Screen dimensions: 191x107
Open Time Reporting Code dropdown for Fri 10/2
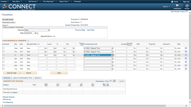tap(98, 55)
